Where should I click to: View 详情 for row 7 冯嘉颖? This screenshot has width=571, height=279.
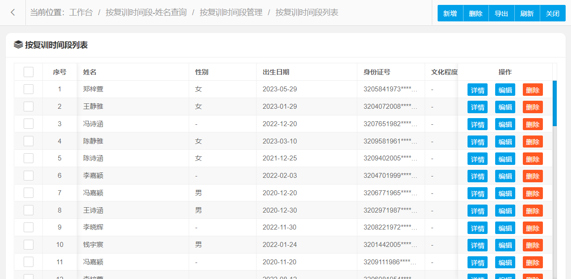pyautogui.click(x=477, y=193)
